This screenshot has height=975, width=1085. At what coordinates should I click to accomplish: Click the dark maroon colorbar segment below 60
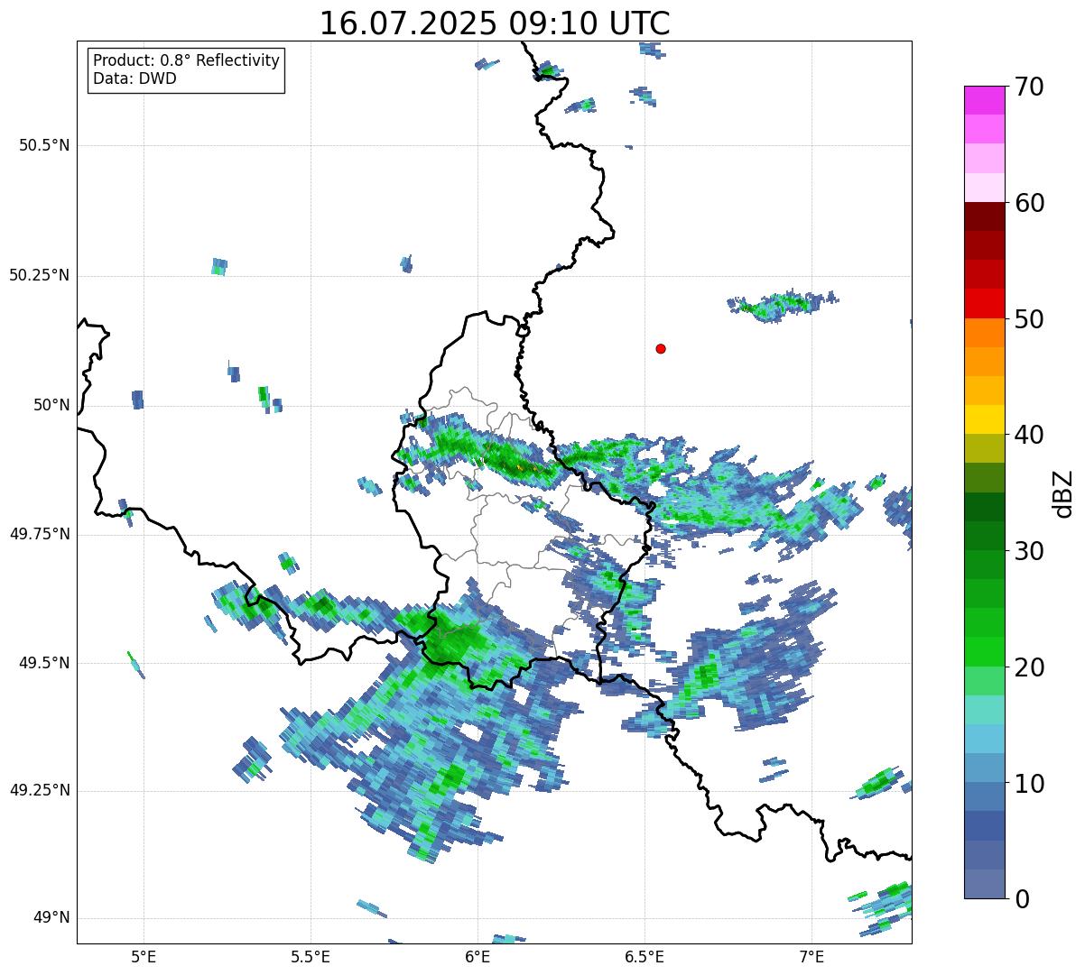985,216
